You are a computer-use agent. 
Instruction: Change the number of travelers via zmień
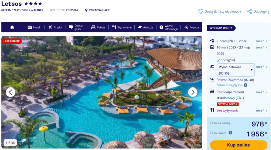[x=261, y=41]
